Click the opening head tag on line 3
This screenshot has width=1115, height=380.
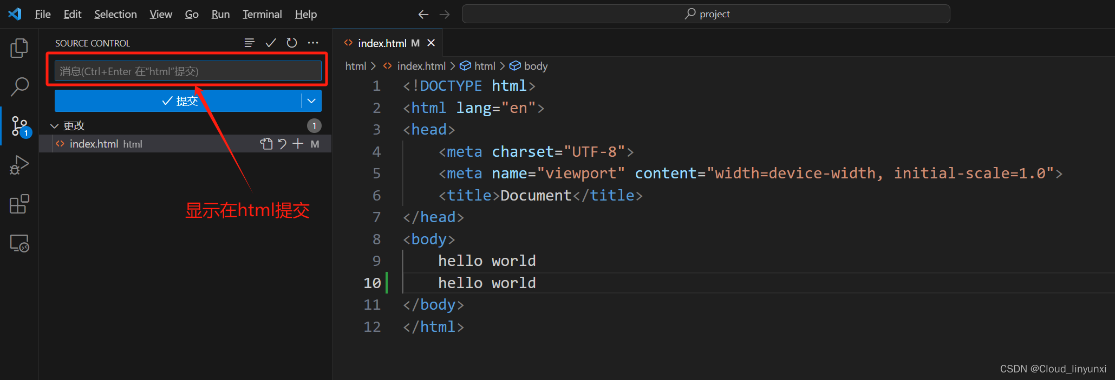[429, 130]
